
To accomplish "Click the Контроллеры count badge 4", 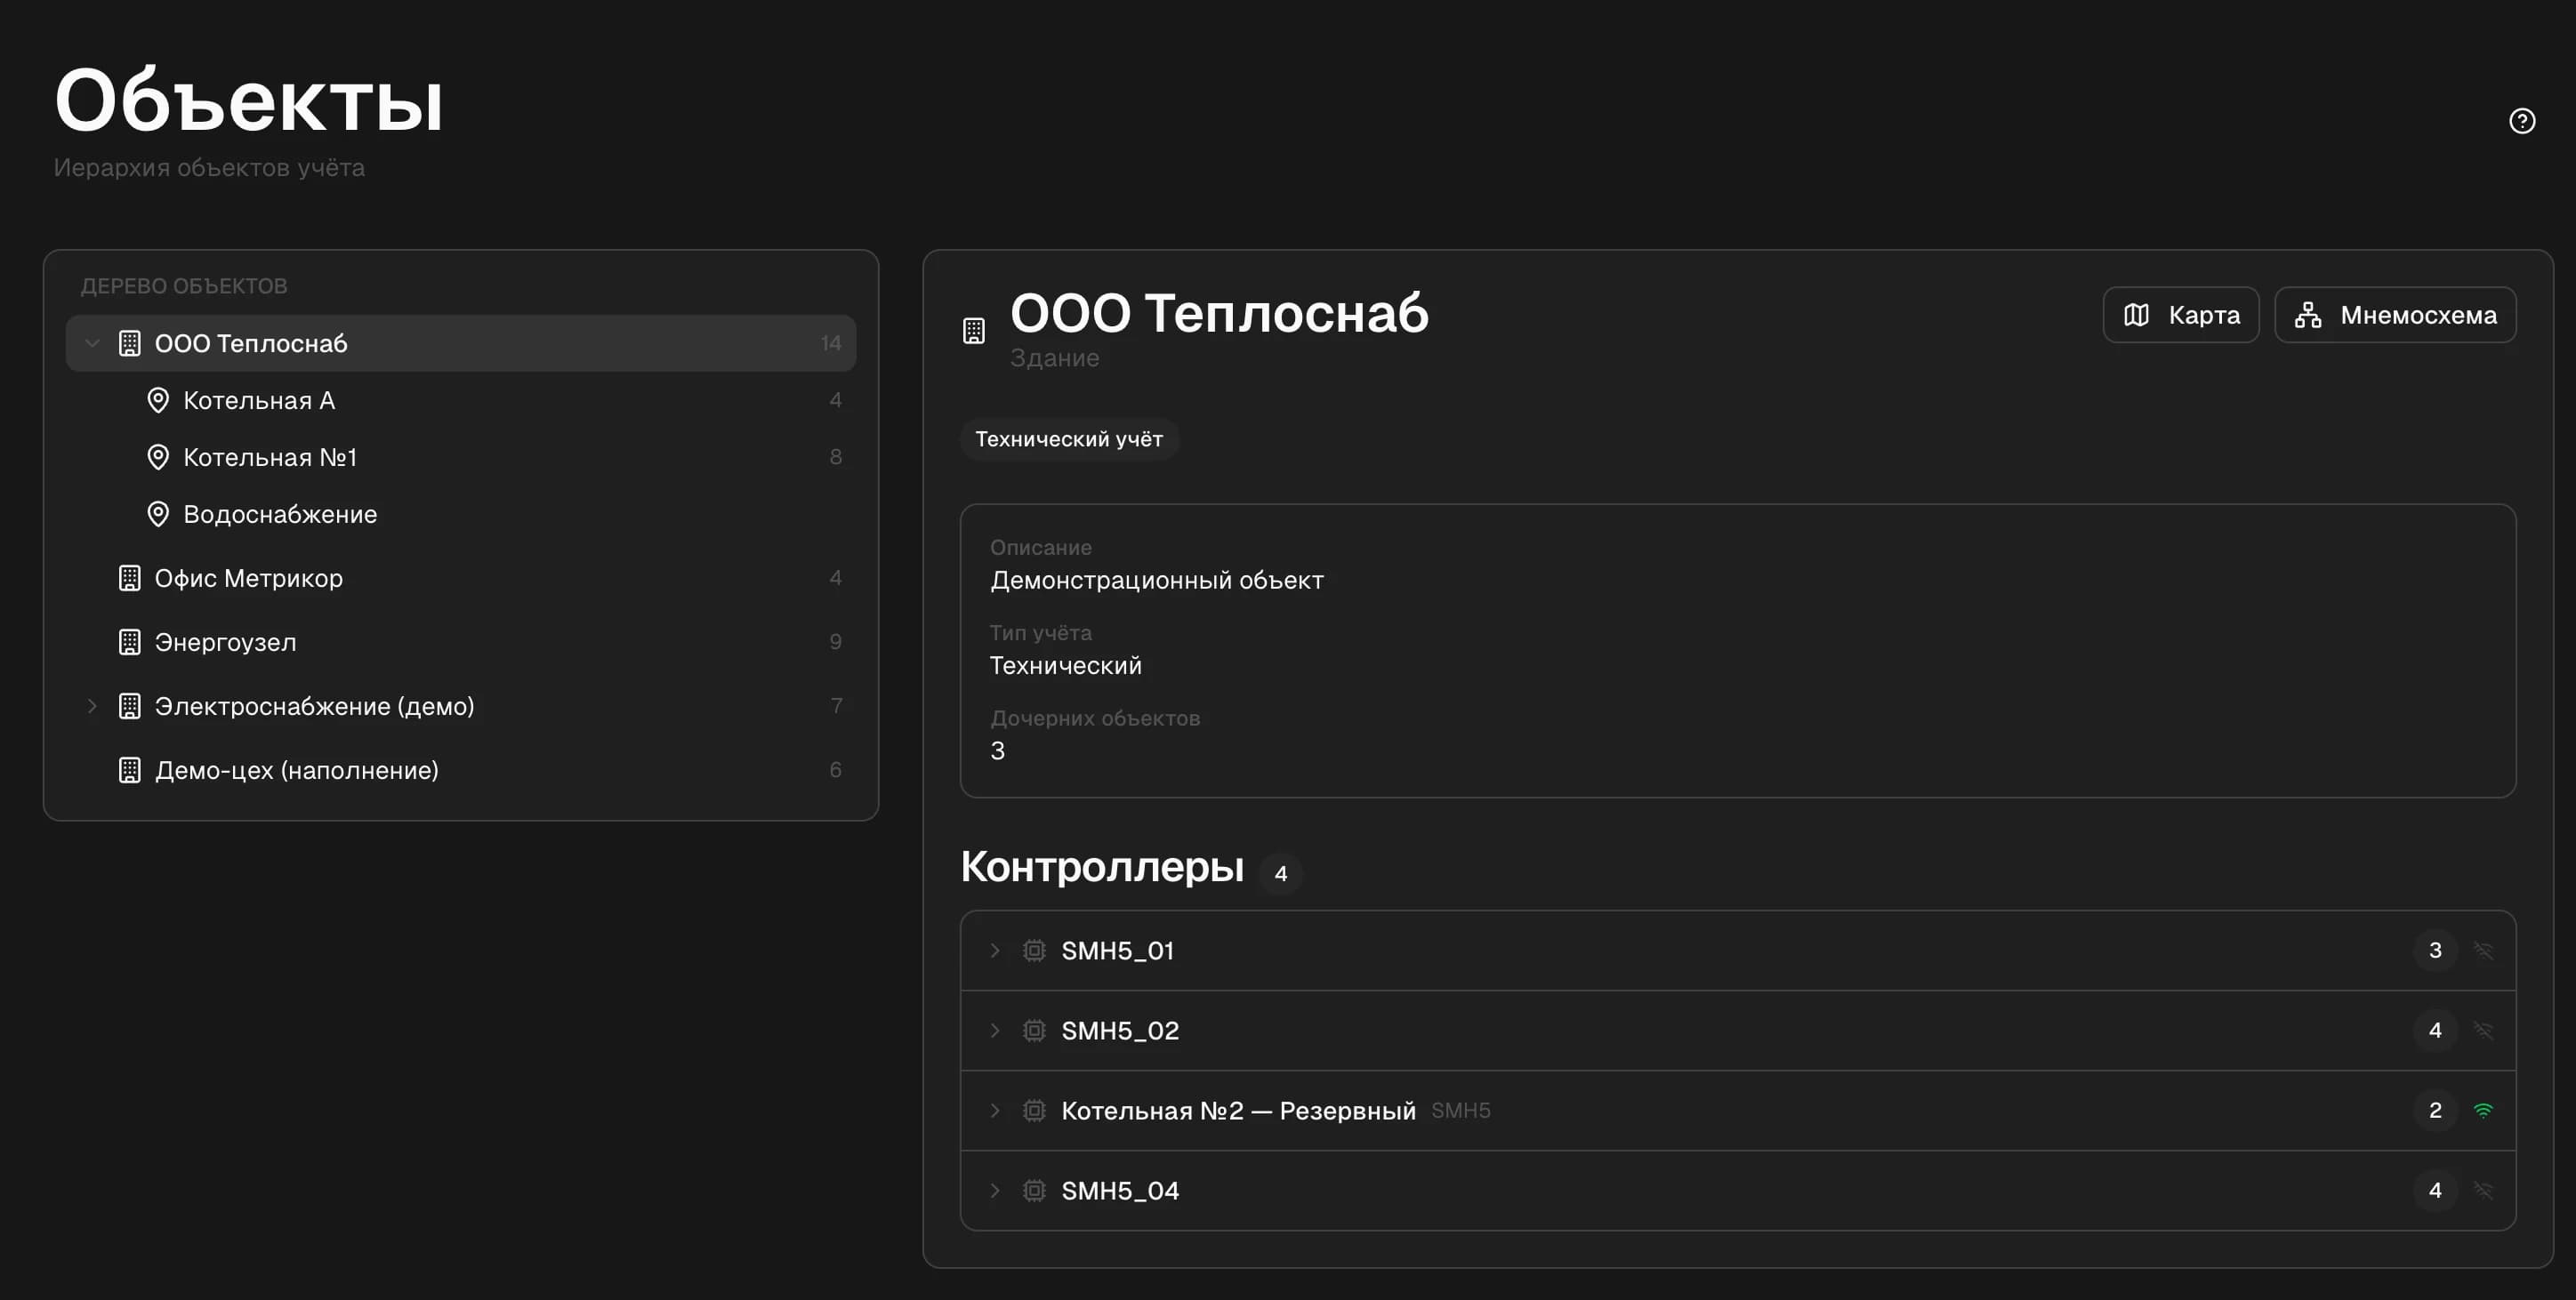I will click(x=1281, y=873).
